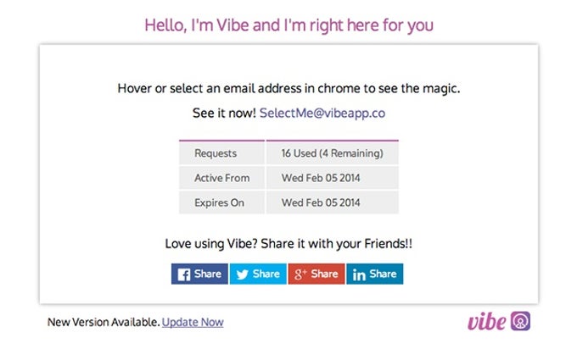The height and width of the screenshot is (360, 577).
Task: Click the Facebook logo icon
Action: pyautogui.click(x=184, y=274)
